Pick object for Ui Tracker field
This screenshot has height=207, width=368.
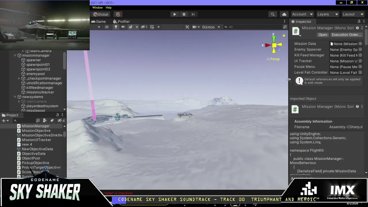tap(360, 61)
